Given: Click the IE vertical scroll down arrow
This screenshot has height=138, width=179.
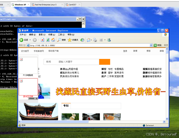Looking at the screenshot, I should 167,119.
